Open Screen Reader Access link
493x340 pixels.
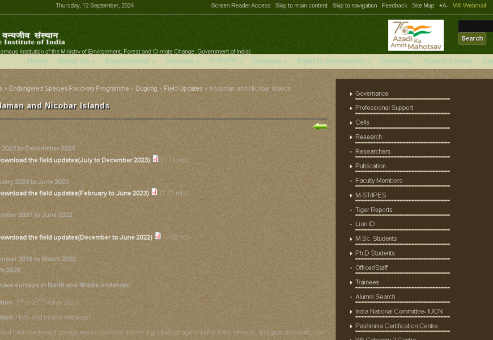(x=240, y=5)
